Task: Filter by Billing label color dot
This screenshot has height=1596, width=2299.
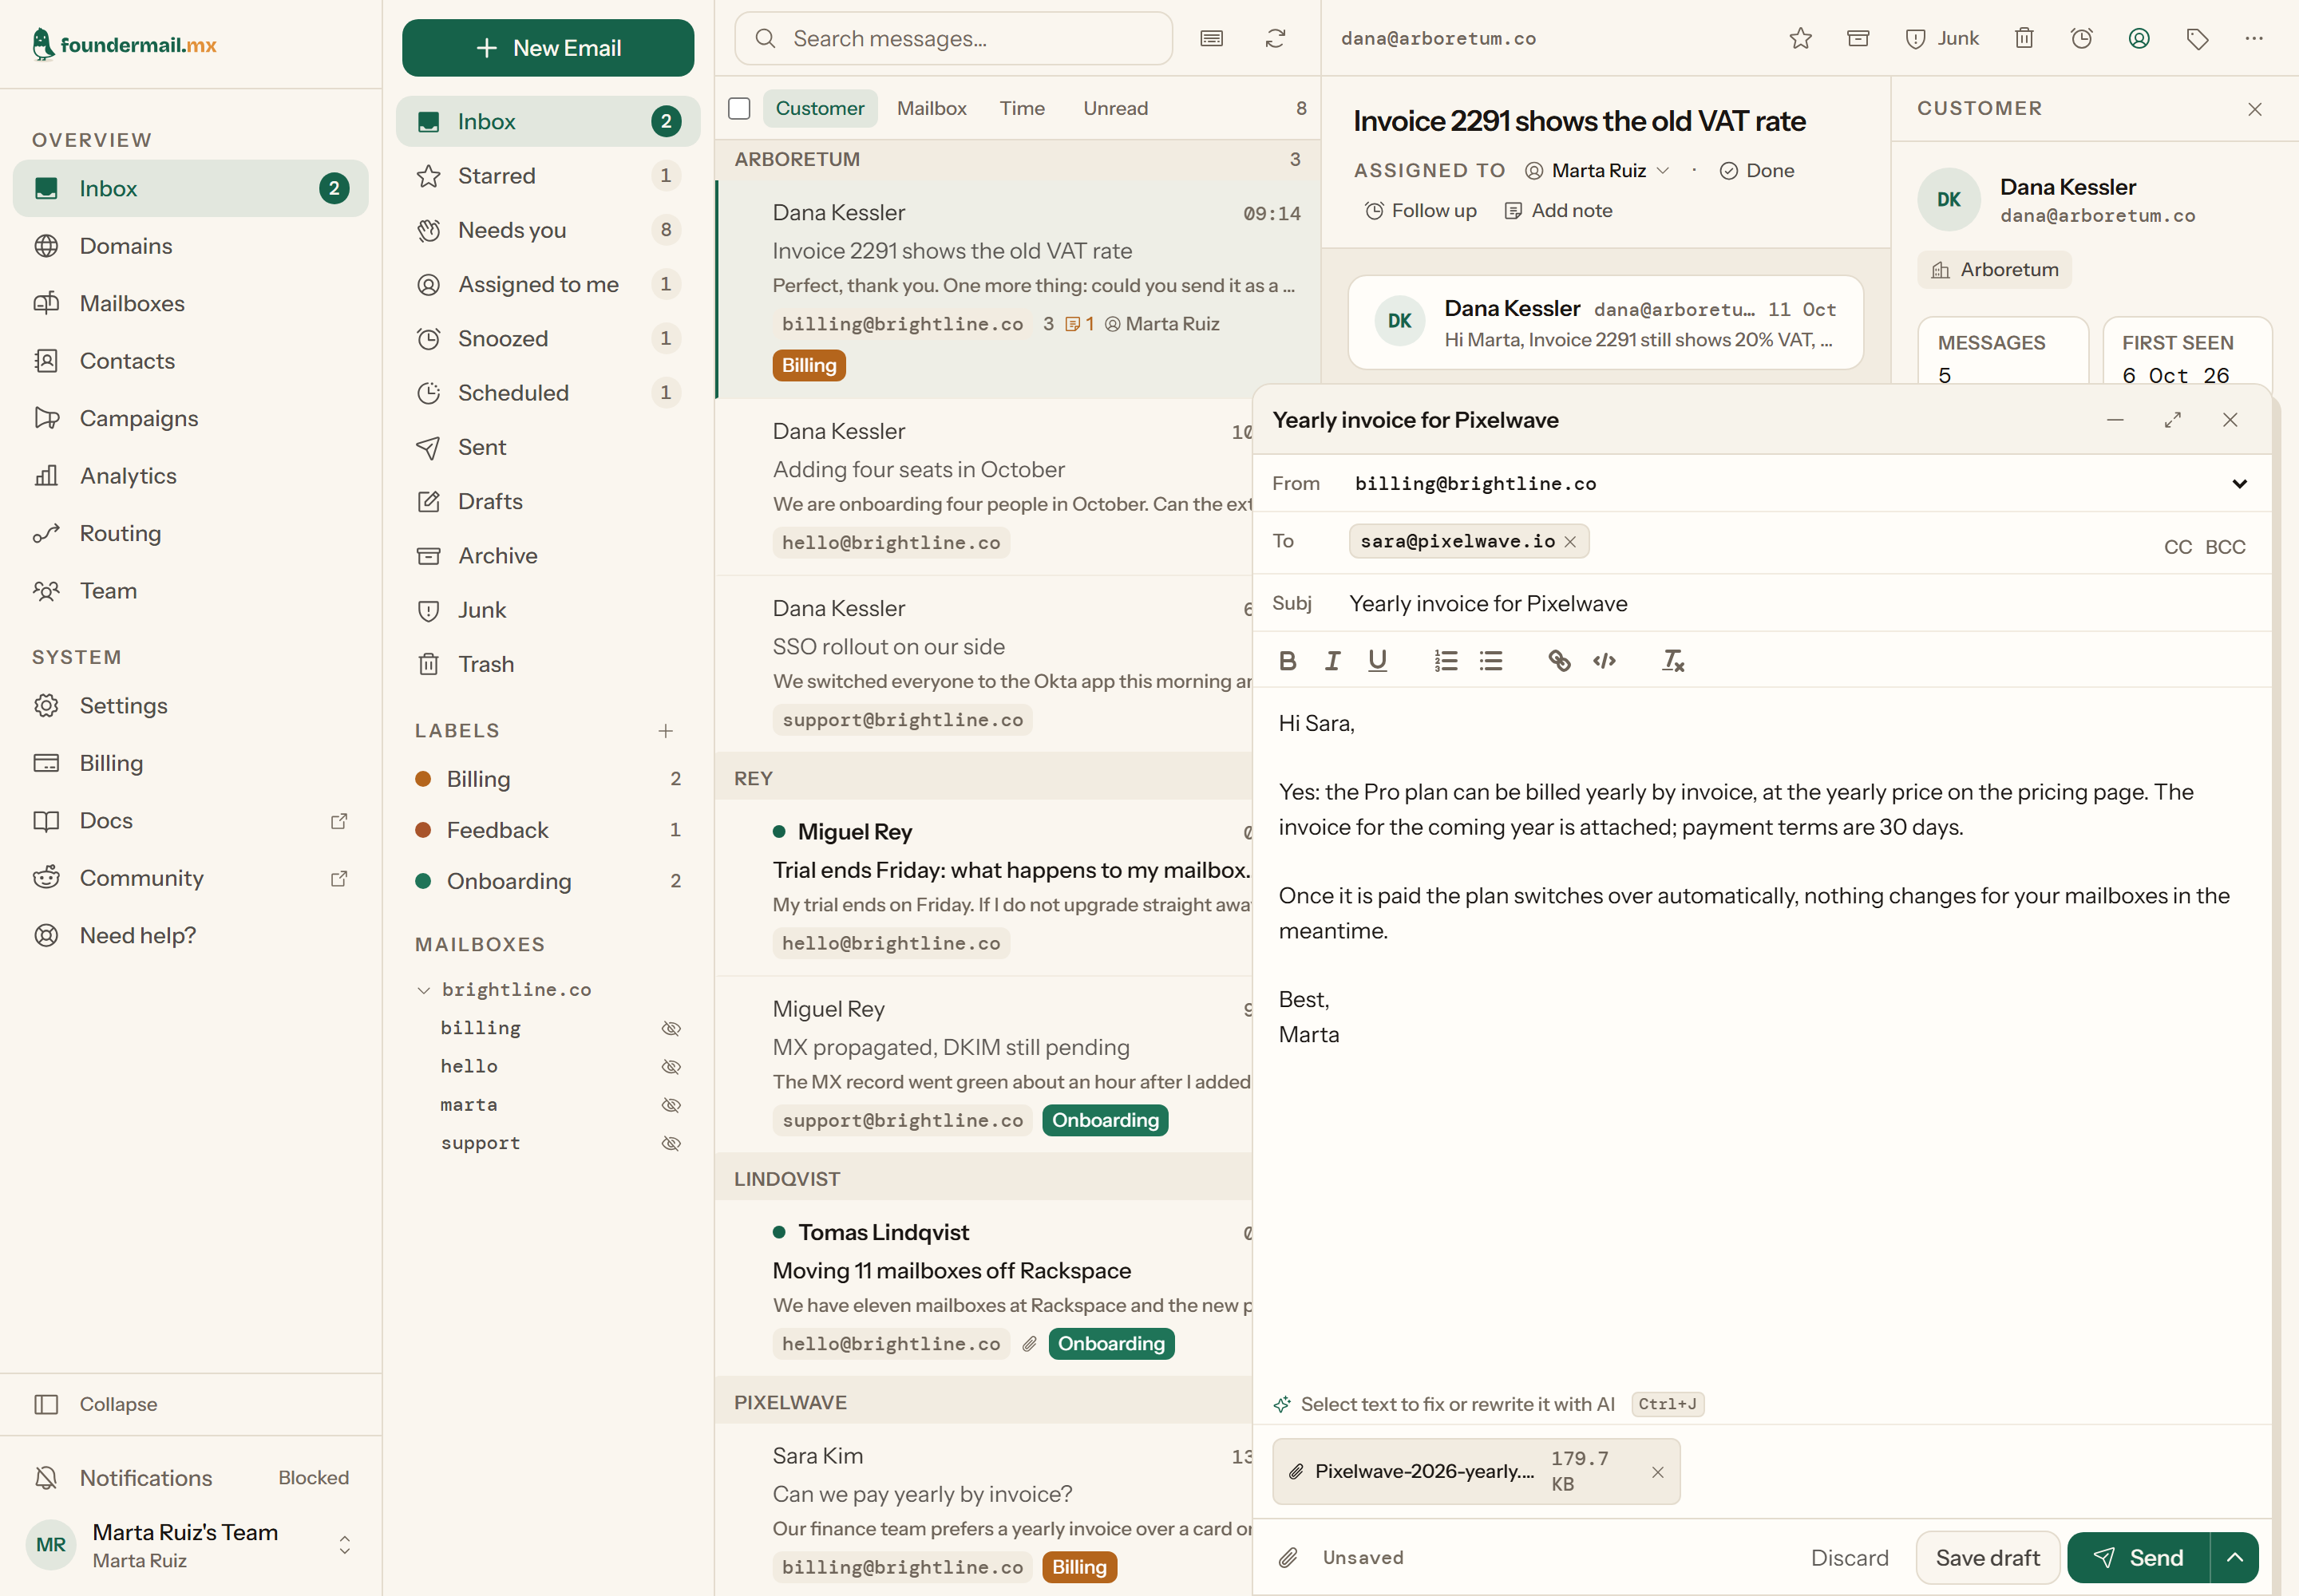Action: pyautogui.click(x=423, y=779)
